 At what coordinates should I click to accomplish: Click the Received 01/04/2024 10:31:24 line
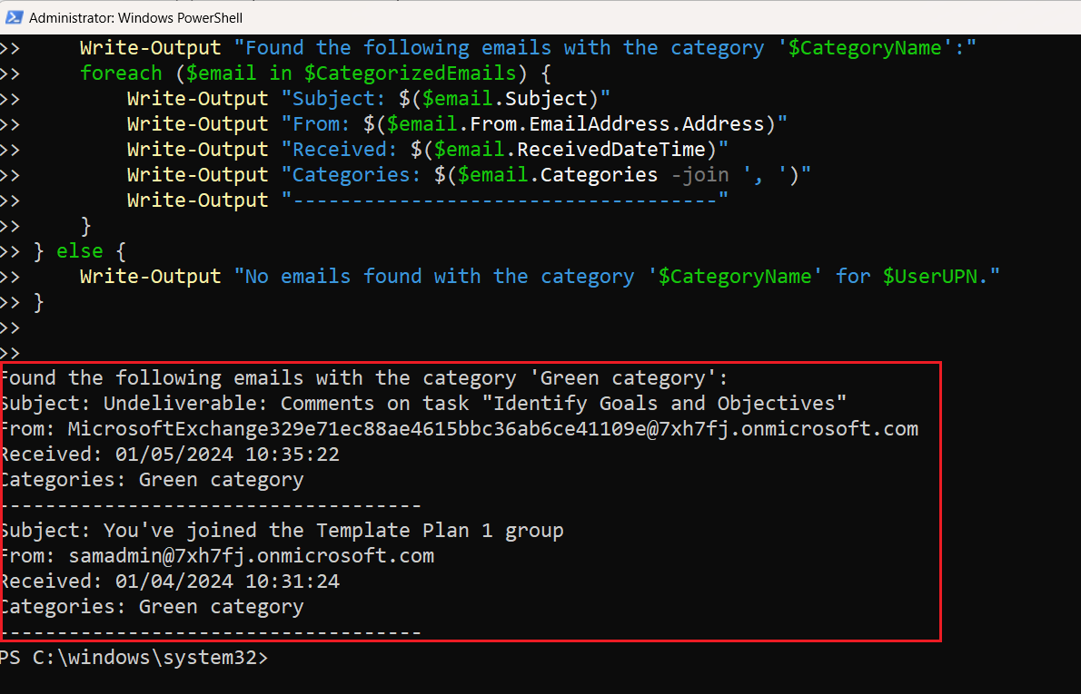tap(170, 581)
